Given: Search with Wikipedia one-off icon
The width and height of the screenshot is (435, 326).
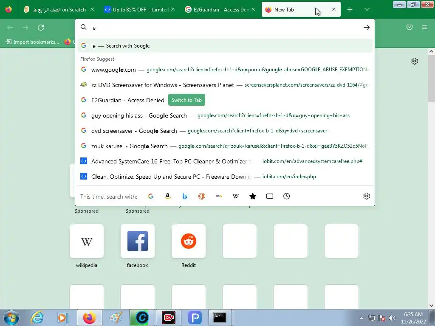Looking at the screenshot, I should (x=236, y=196).
